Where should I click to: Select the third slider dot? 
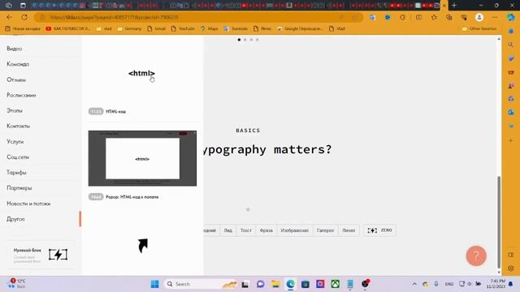(251, 40)
